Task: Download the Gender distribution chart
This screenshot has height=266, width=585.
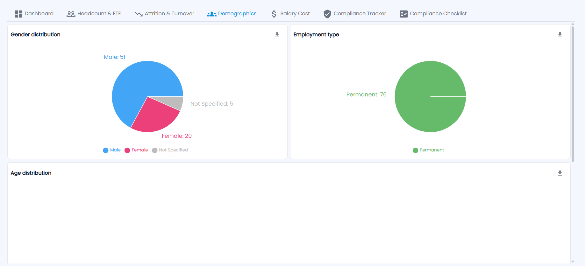Action: [x=277, y=35]
